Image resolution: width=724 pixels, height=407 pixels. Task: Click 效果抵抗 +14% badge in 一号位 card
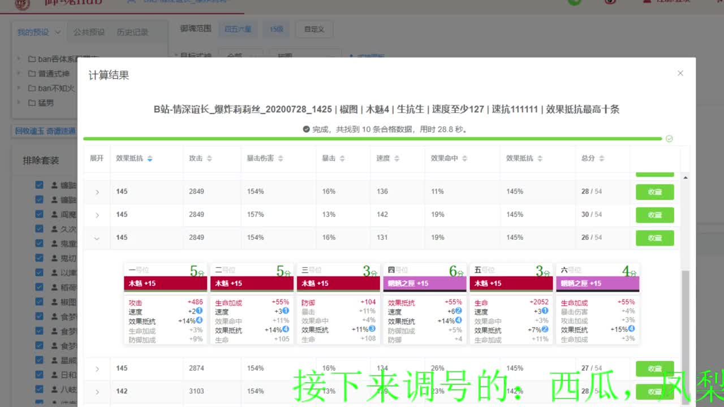199,321
